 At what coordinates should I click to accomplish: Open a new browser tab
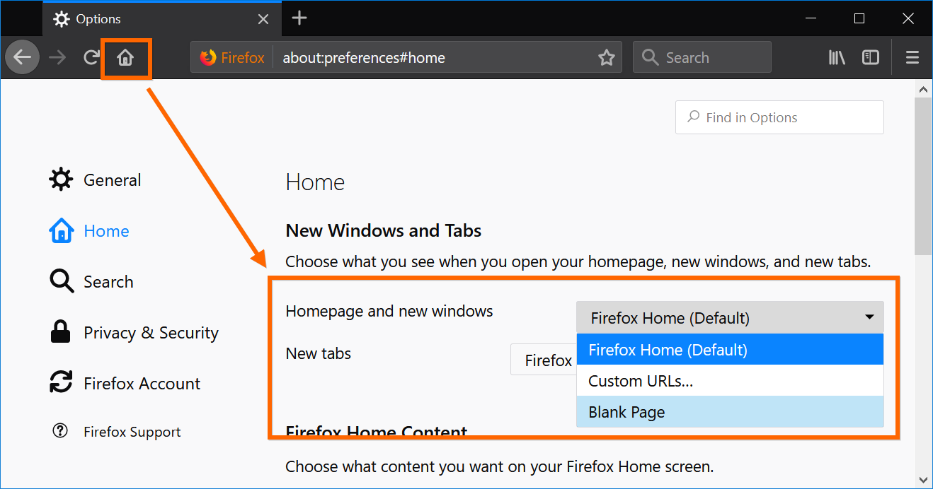[x=299, y=18]
